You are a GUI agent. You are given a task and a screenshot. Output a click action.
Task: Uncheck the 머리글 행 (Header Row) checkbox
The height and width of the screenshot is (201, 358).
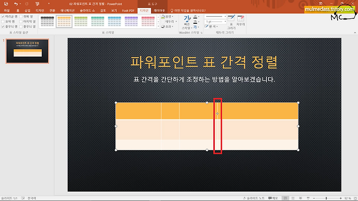pos(3,16)
